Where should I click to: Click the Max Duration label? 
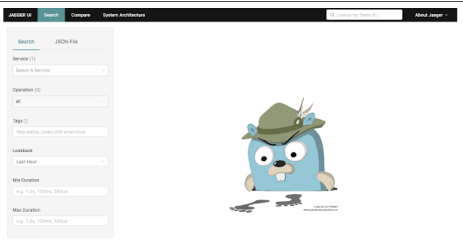[27, 210]
